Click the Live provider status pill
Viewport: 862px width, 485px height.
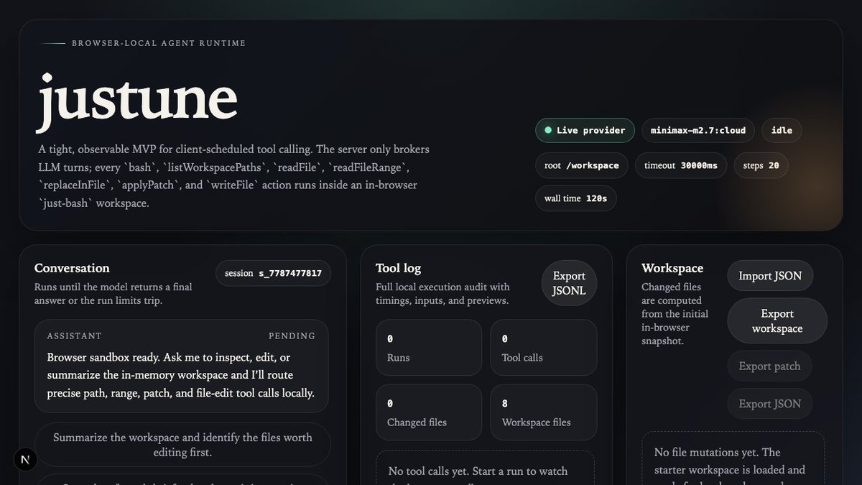coord(585,130)
